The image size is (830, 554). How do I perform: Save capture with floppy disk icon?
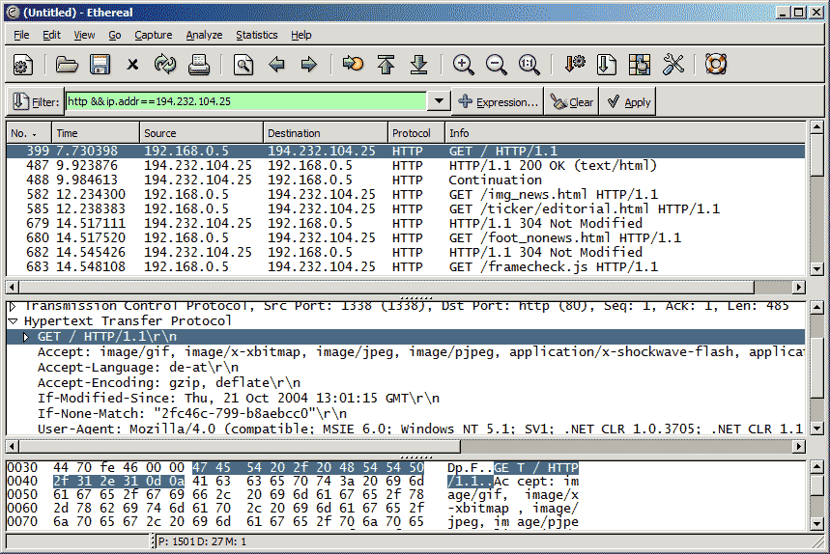(100, 65)
